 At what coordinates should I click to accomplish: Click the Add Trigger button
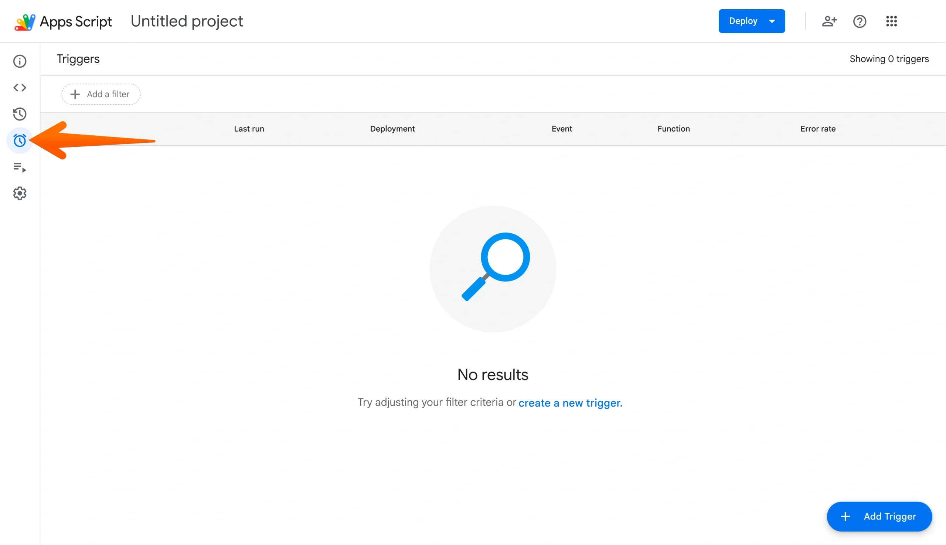[879, 517]
